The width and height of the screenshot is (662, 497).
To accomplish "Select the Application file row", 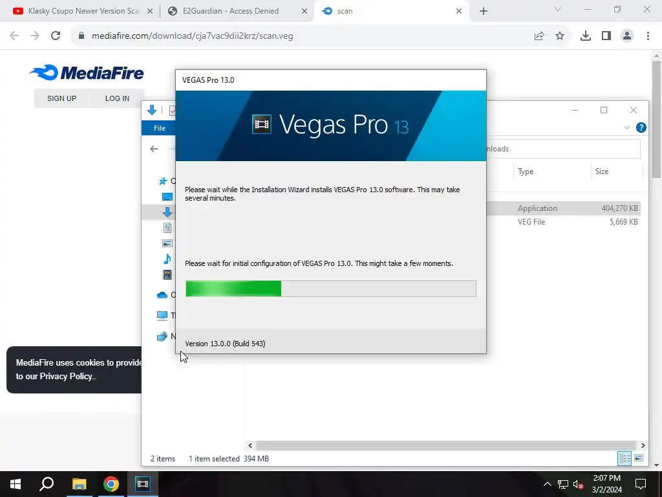I will [563, 208].
